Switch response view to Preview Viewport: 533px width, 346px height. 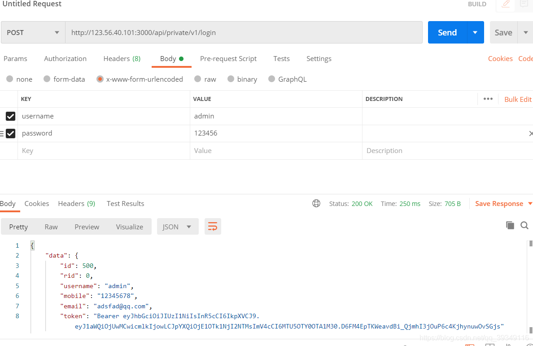(x=87, y=227)
